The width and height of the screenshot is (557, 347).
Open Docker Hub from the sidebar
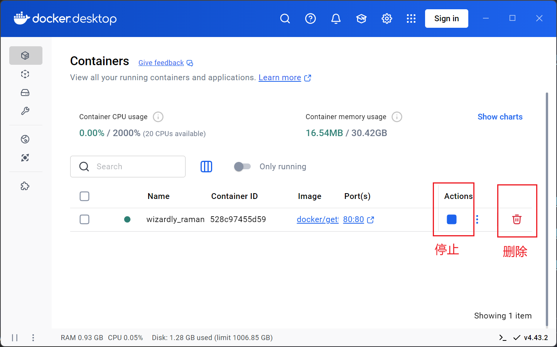click(25, 139)
